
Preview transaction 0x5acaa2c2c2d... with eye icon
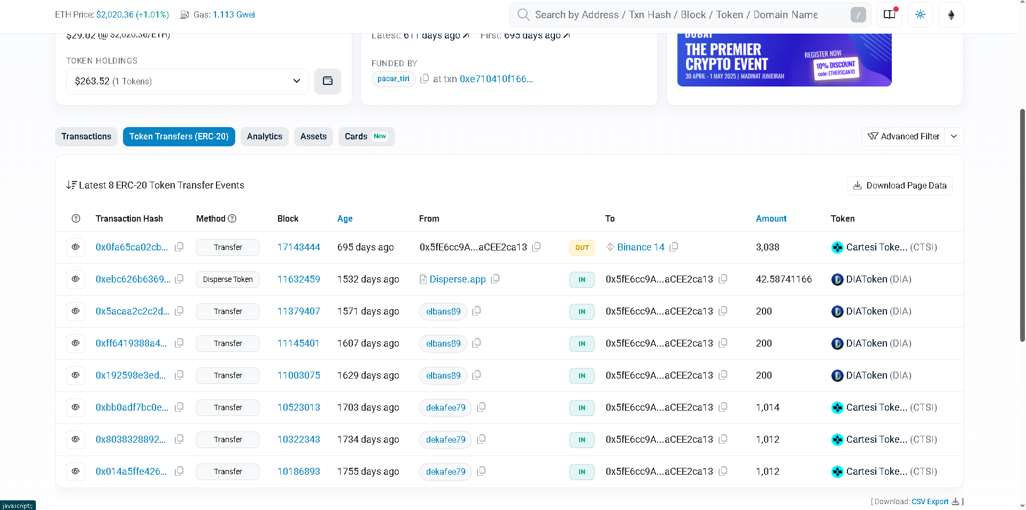click(x=75, y=311)
